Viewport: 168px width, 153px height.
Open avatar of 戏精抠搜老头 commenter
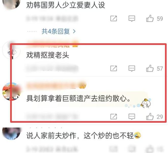[x=11, y=50]
